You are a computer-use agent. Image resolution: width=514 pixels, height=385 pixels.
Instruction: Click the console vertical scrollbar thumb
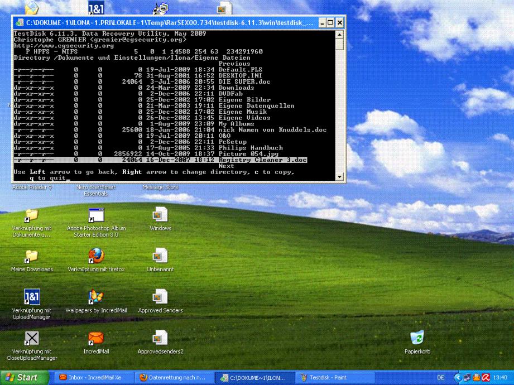[340, 44]
